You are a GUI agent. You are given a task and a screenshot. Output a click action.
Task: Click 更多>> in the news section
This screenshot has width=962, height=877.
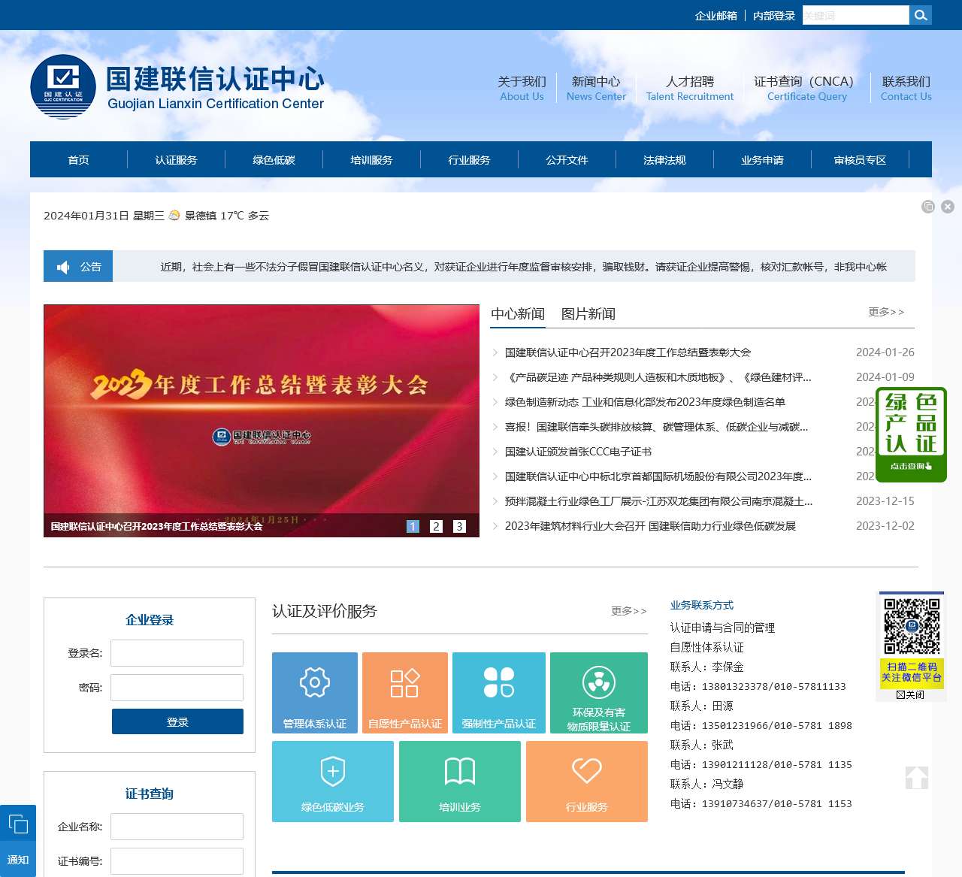tap(886, 312)
